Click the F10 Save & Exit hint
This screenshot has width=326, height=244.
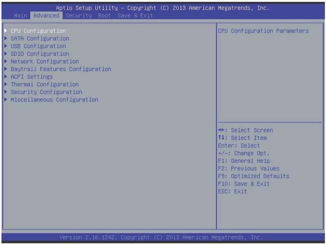[x=244, y=184]
